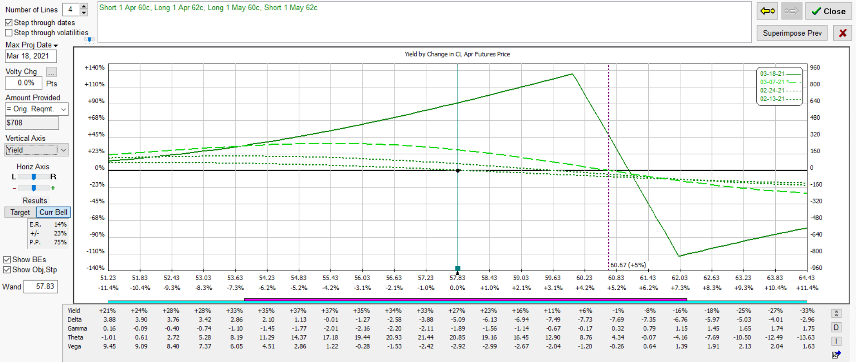Click the Max Proj Date field Mar 18, 2021

tap(31, 56)
